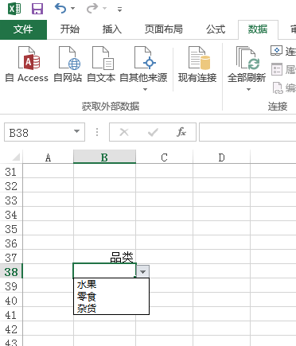Select row 31 header
The height and width of the screenshot is (346, 296).
tap(11, 172)
